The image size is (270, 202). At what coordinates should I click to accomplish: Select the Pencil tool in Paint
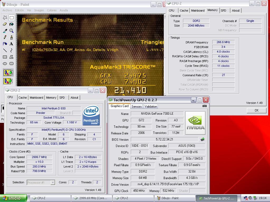(5, 37)
